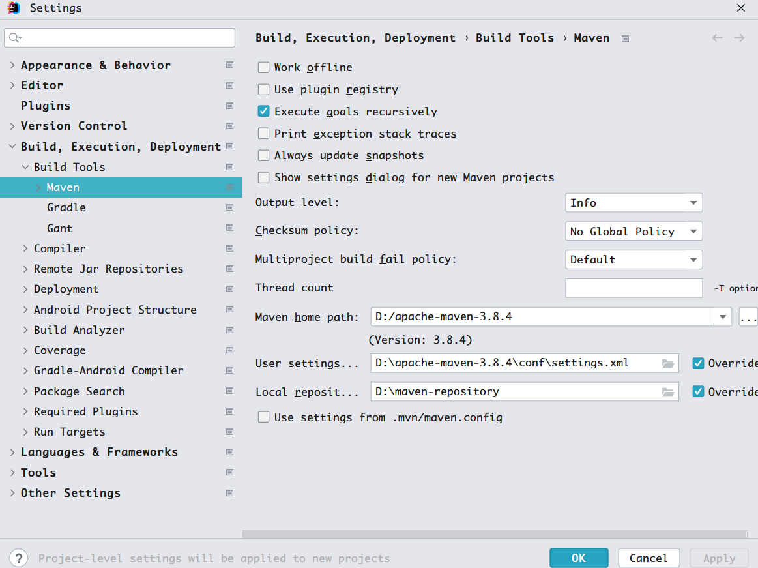Screen dimensions: 758x568
Task: Uncheck Execute goals recursively
Action: point(263,112)
